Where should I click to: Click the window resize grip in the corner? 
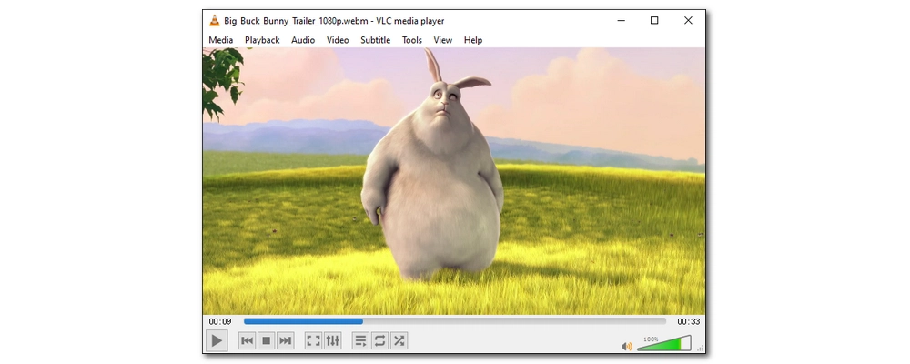click(x=701, y=348)
